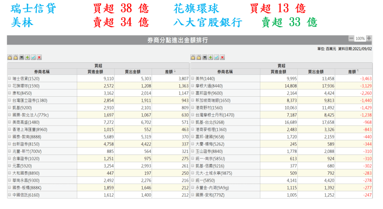Screen dimensions: 383x209
Task: Toggle the sort arrow on the 賣超 table's 差額 column
Action: [358, 71]
